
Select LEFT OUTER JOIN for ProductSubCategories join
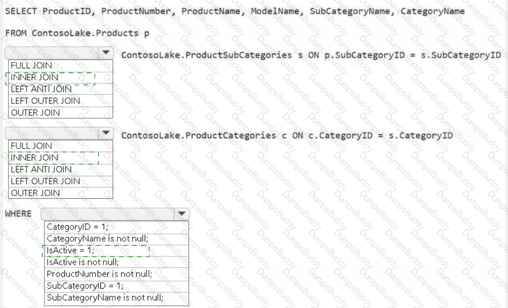pyautogui.click(x=45, y=101)
